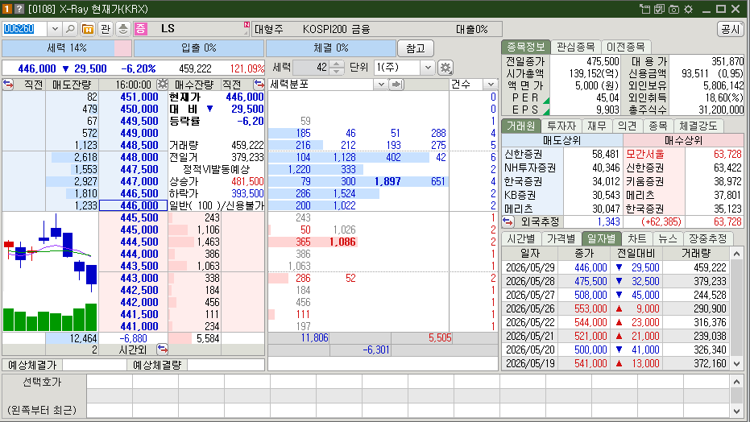Select the 의견 tab
This screenshot has width=750, height=422.
(x=627, y=126)
